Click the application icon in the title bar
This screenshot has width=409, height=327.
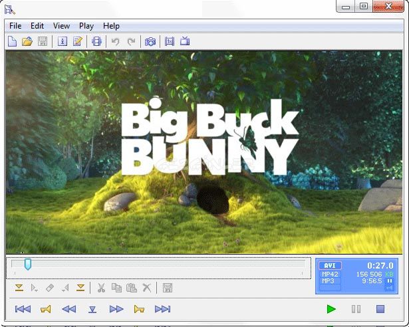click(x=10, y=9)
